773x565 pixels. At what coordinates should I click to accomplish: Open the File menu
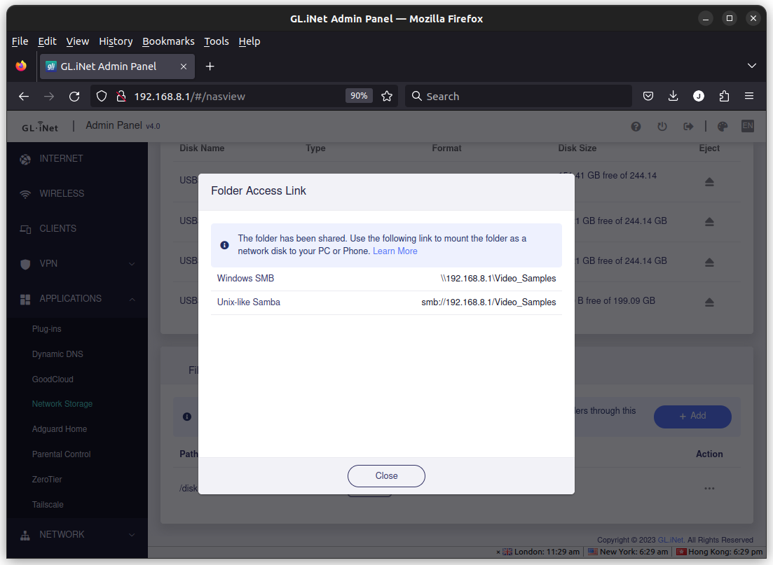(x=20, y=41)
